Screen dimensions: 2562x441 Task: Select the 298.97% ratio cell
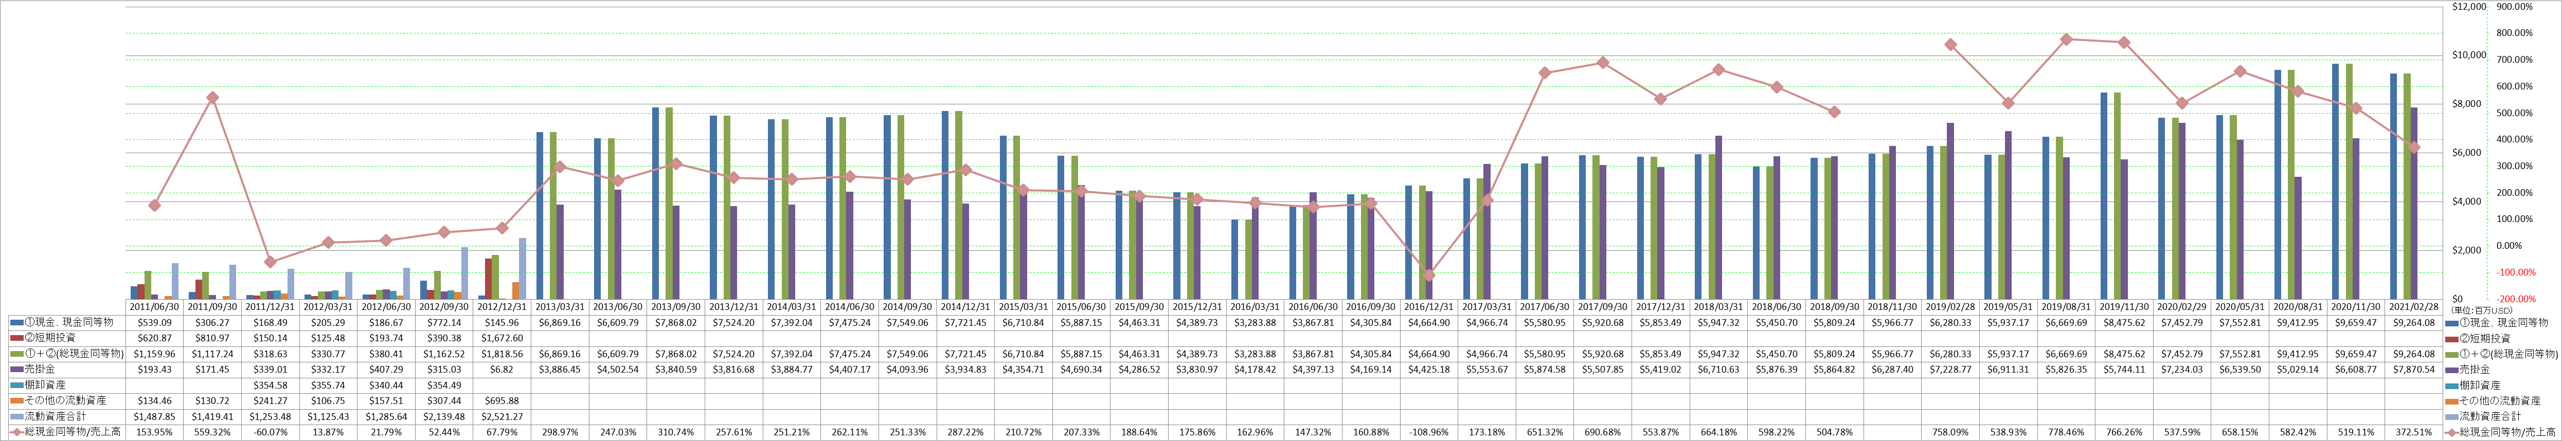[560, 432]
